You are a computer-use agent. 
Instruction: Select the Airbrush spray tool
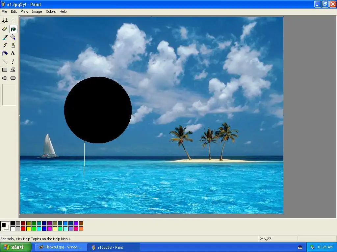[5, 53]
